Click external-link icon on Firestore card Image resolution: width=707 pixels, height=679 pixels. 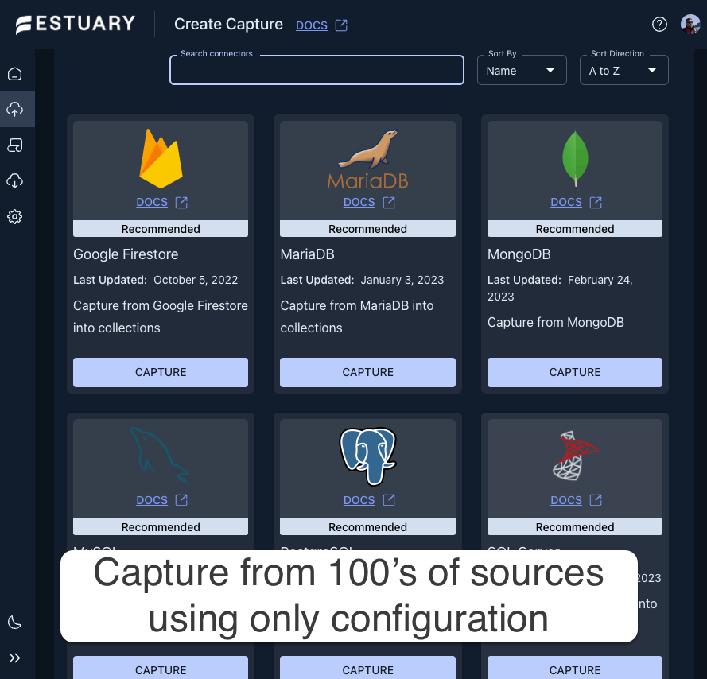pyautogui.click(x=181, y=203)
